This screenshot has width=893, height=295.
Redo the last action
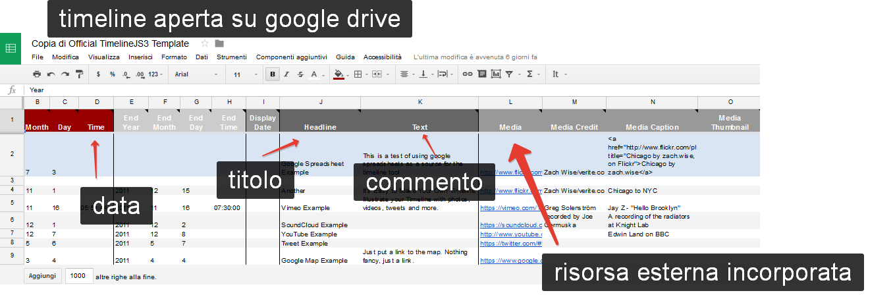click(65, 74)
